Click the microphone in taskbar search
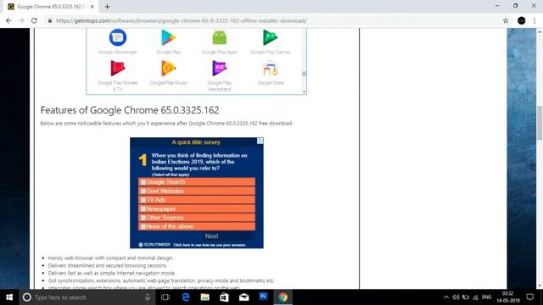This screenshot has height=305, width=543. [148, 297]
